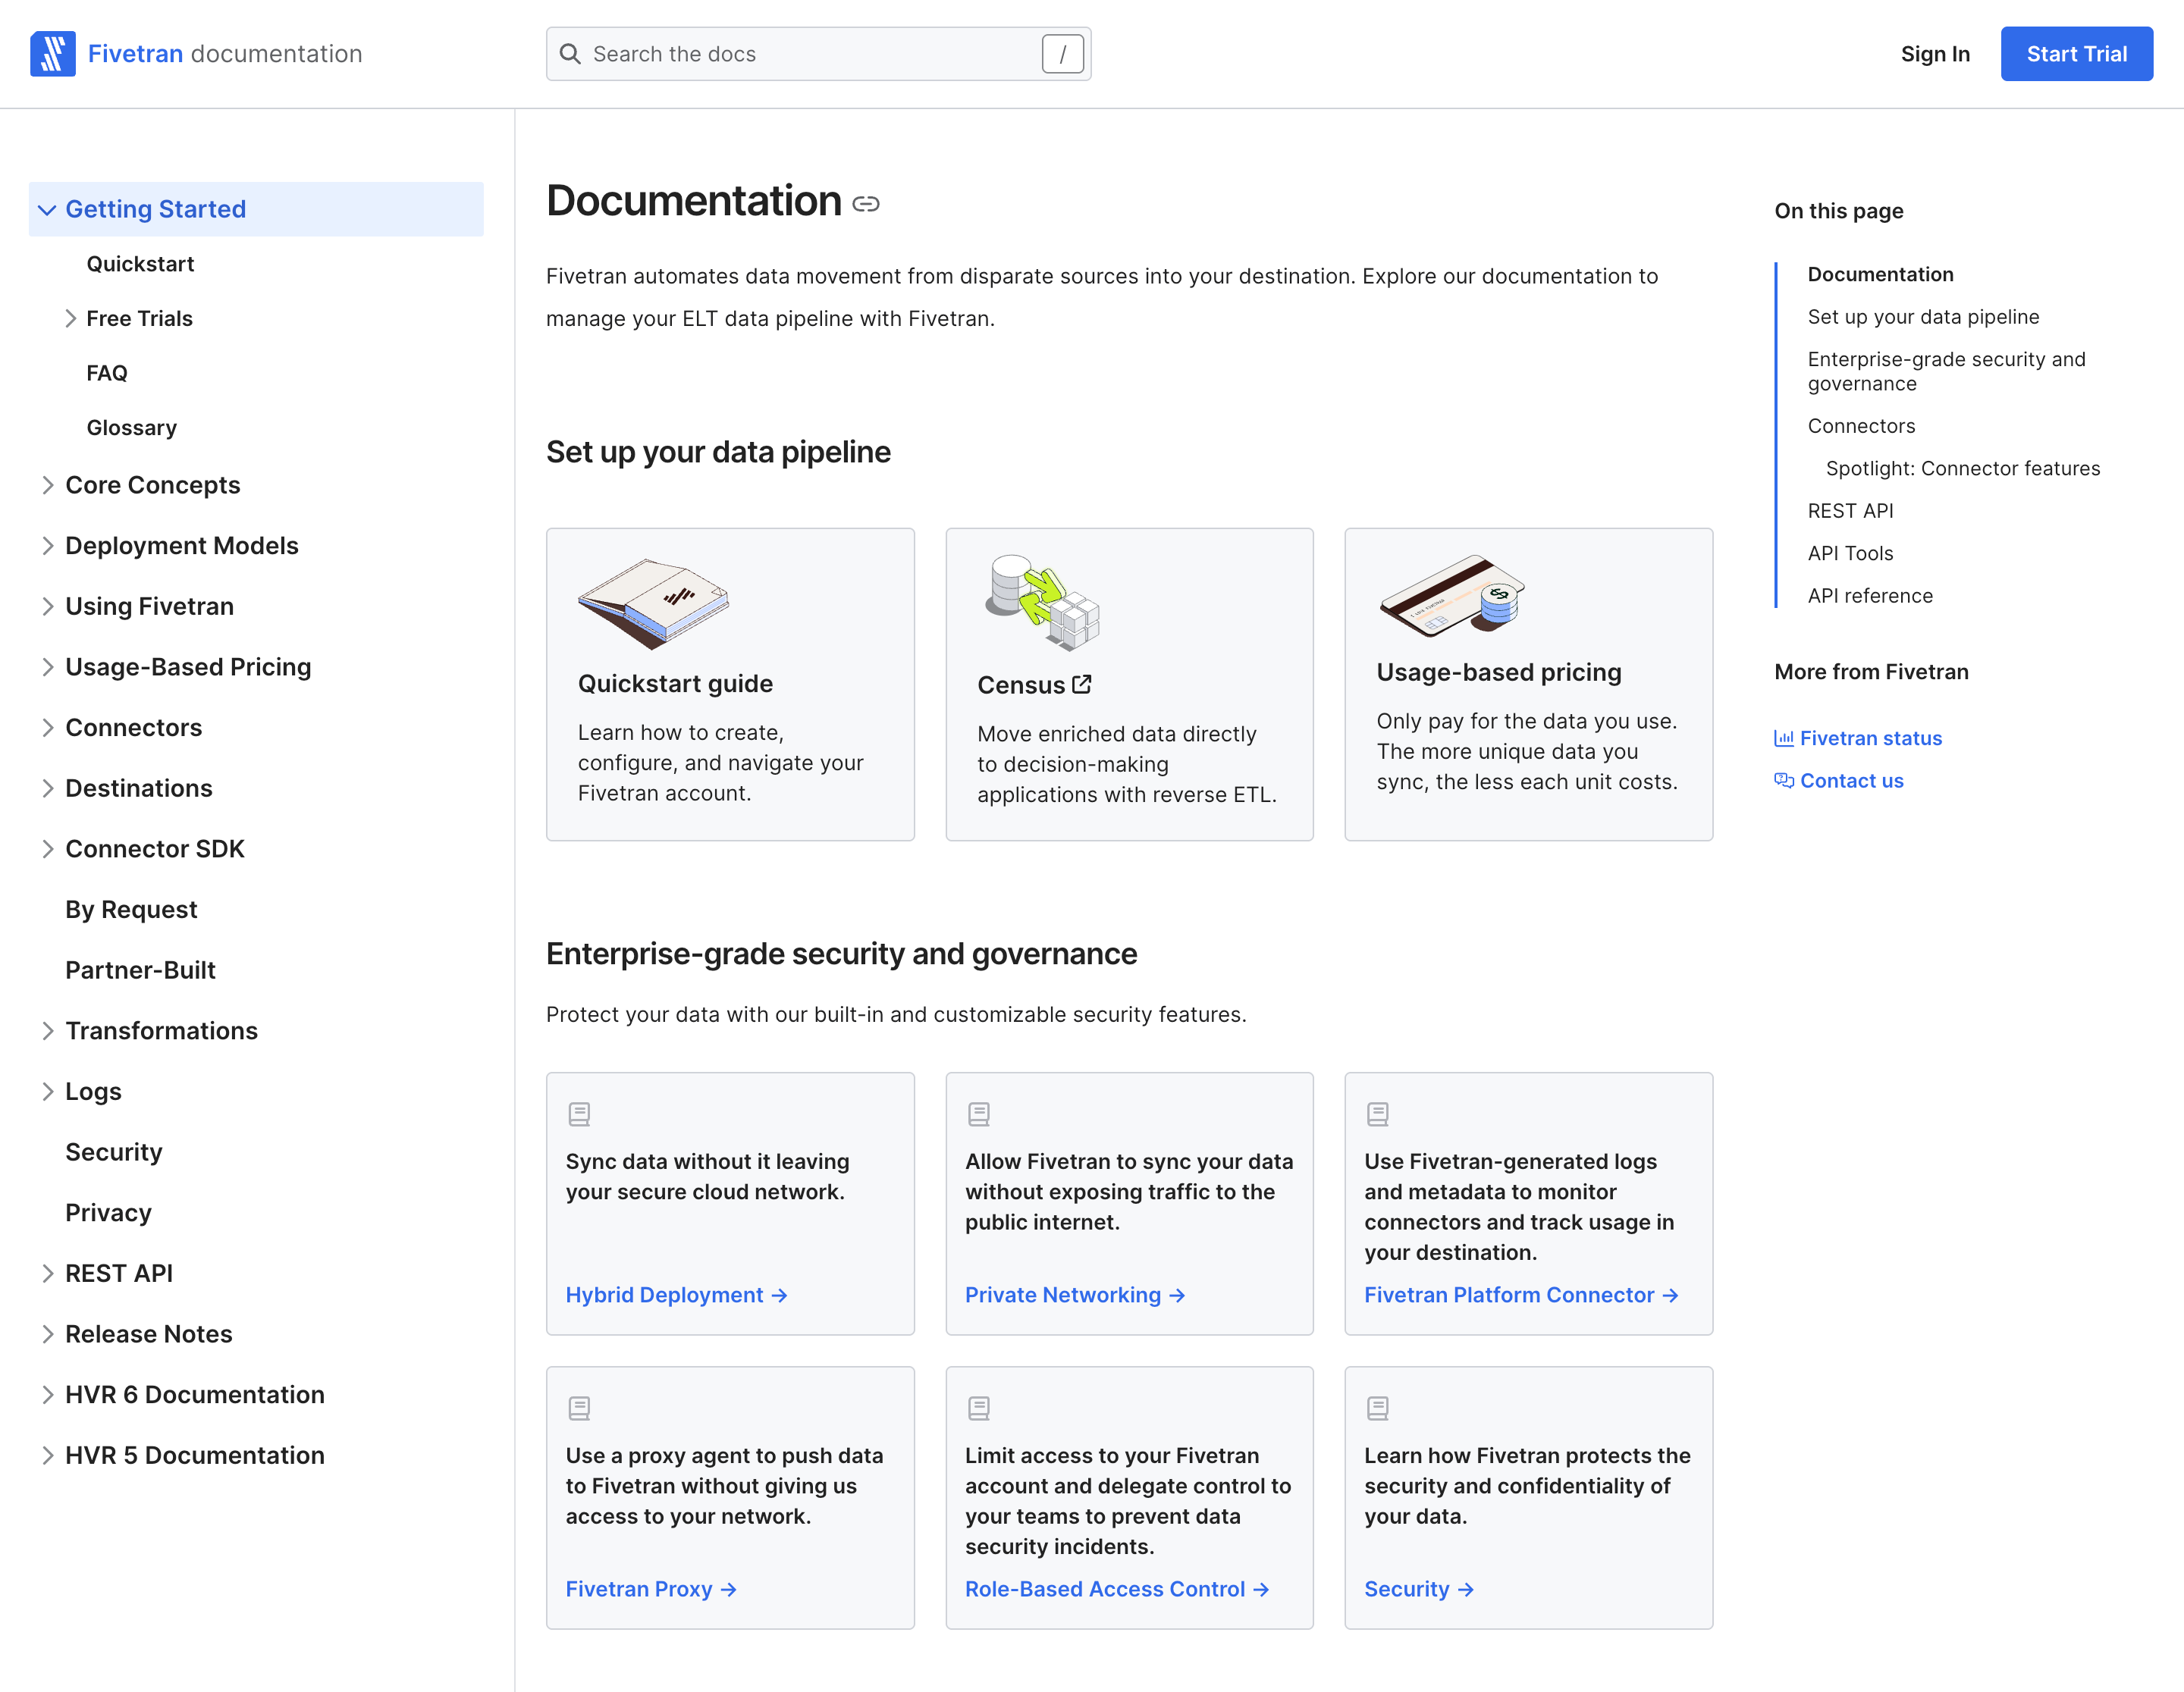Open the Quickstart guide card title
The image size is (2184, 1692).
pos(675,684)
